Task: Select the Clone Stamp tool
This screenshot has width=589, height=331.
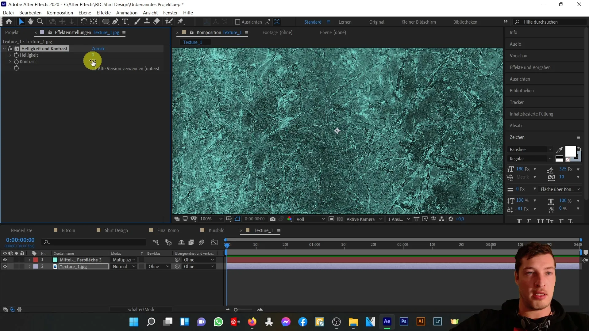Action: tap(147, 22)
